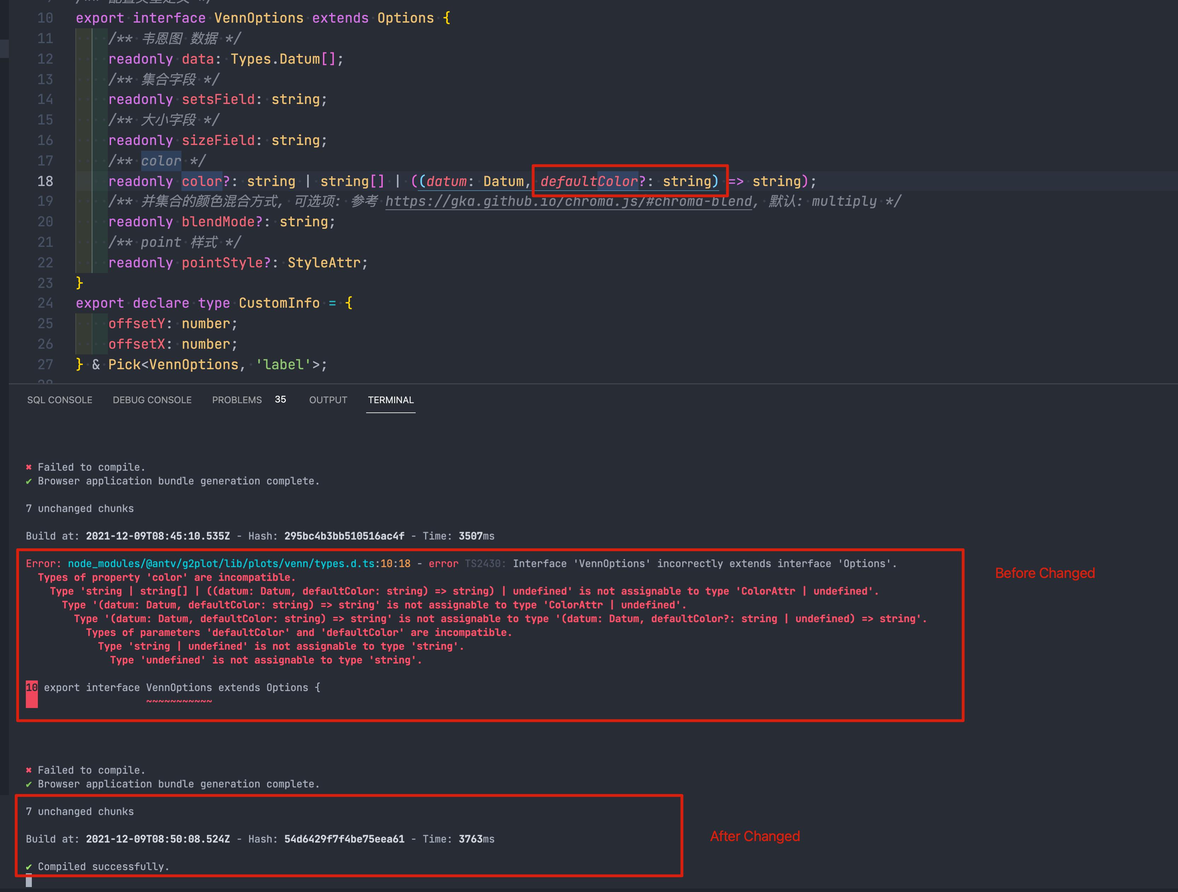This screenshot has height=892, width=1178.
Task: Switch to the SQL CONSOLE tab
Action: coord(60,400)
